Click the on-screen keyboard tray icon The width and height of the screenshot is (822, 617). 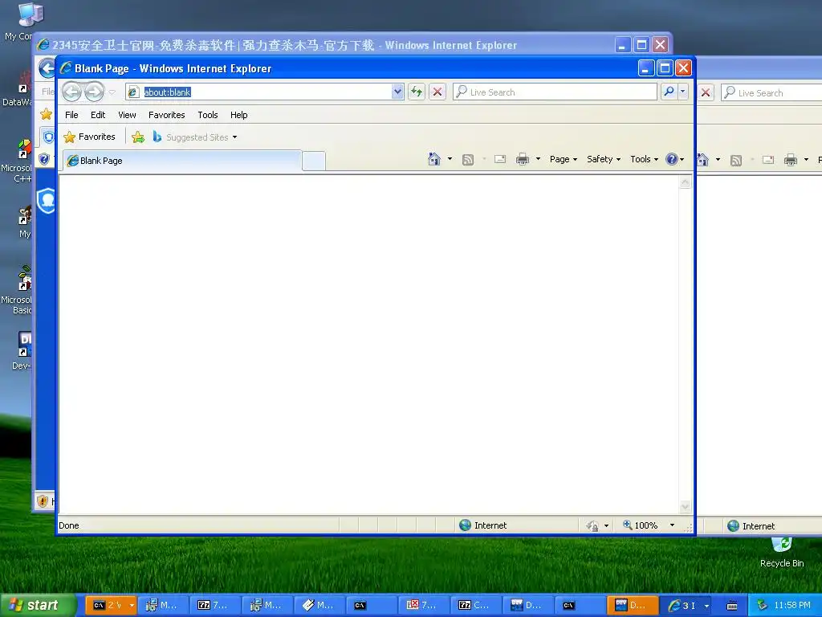point(732,606)
